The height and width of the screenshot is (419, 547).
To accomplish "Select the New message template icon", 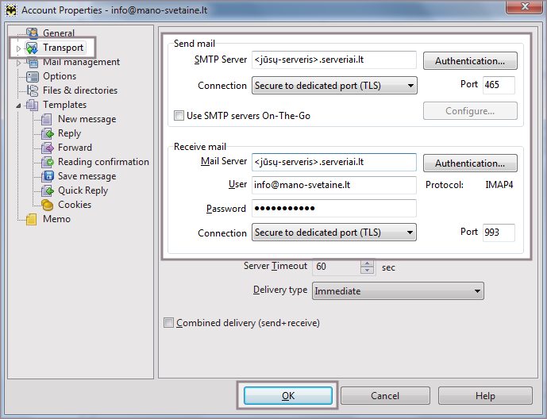I will tap(48, 119).
